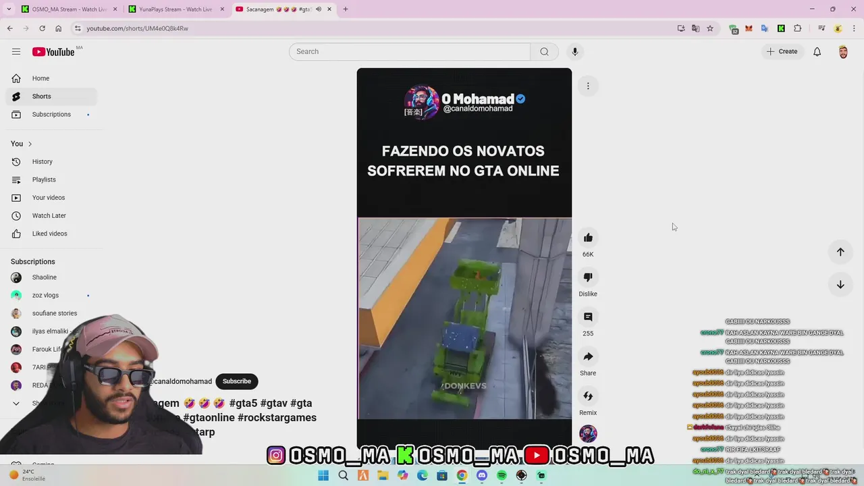Open Discord from the taskbar
Image resolution: width=864 pixels, height=486 pixels.
(482, 476)
